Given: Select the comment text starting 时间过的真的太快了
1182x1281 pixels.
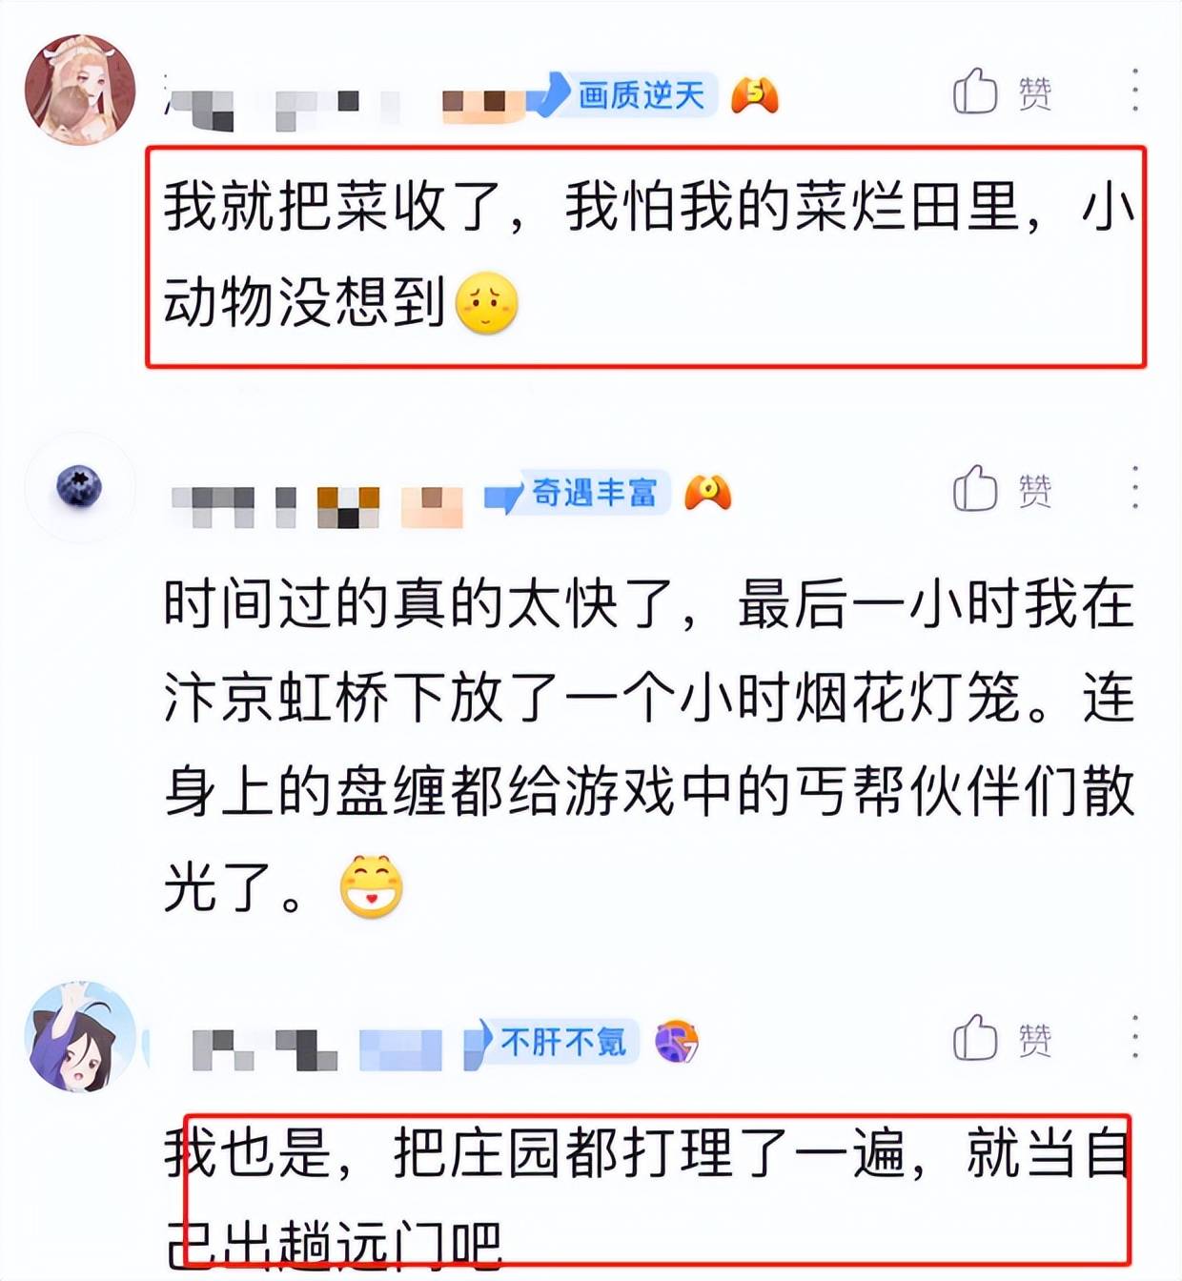Looking at the screenshot, I should 648,746.
